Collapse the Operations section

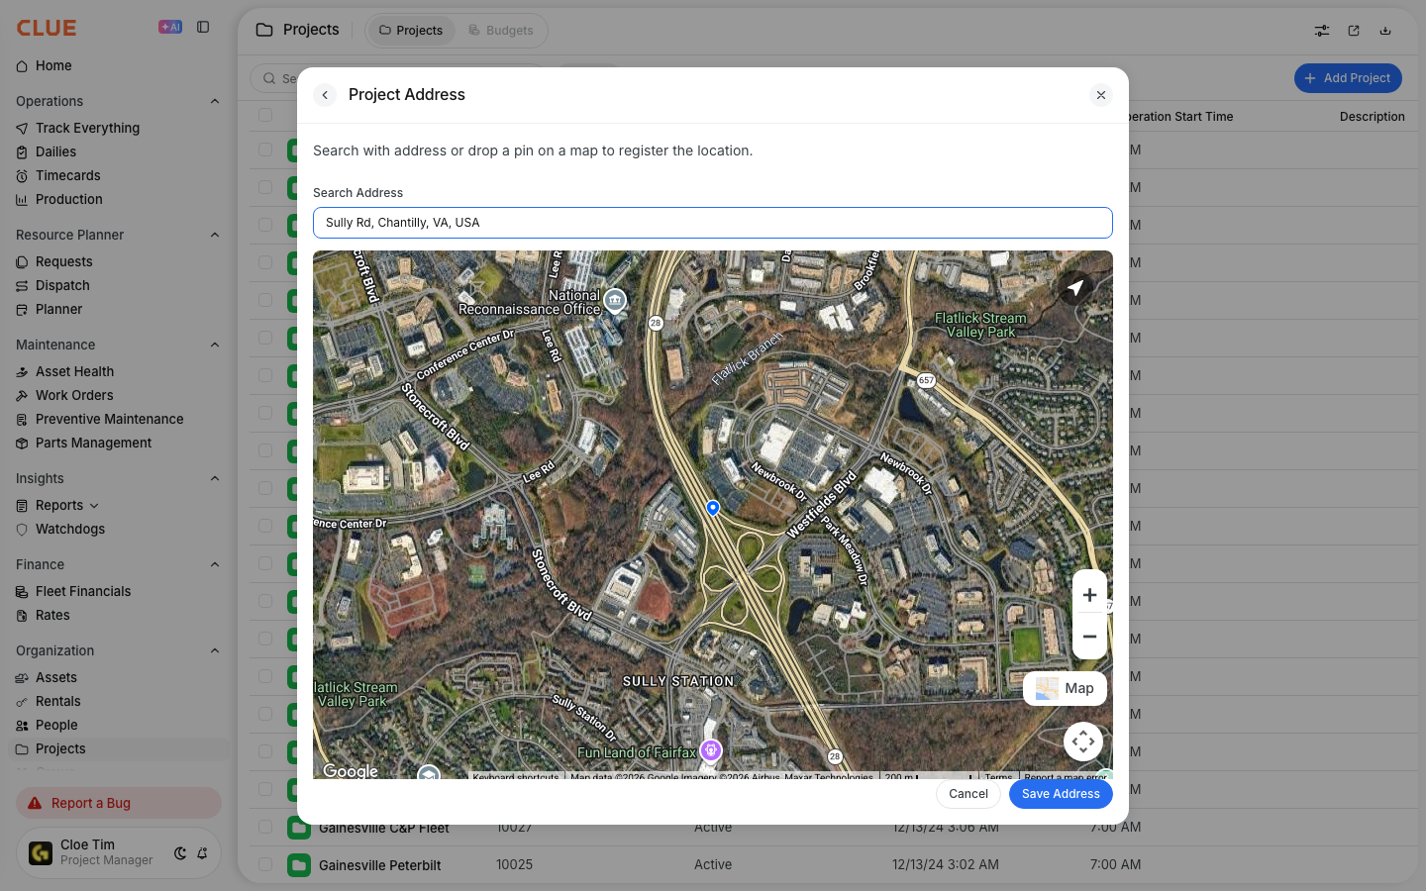click(215, 101)
